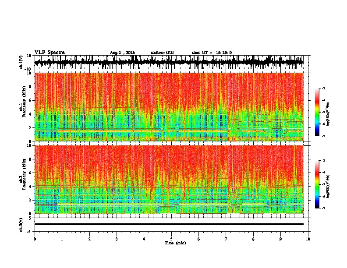
Task: Click ch.1 frequency axis "8" kHz tick label
Action: (31, 87)
